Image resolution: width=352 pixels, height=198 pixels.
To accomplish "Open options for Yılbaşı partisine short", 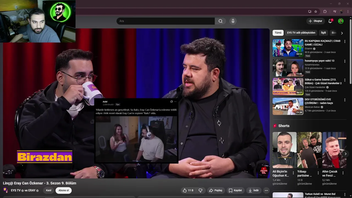I will (318, 173).
